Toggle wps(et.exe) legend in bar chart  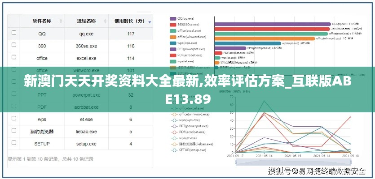[x=182, y=61]
